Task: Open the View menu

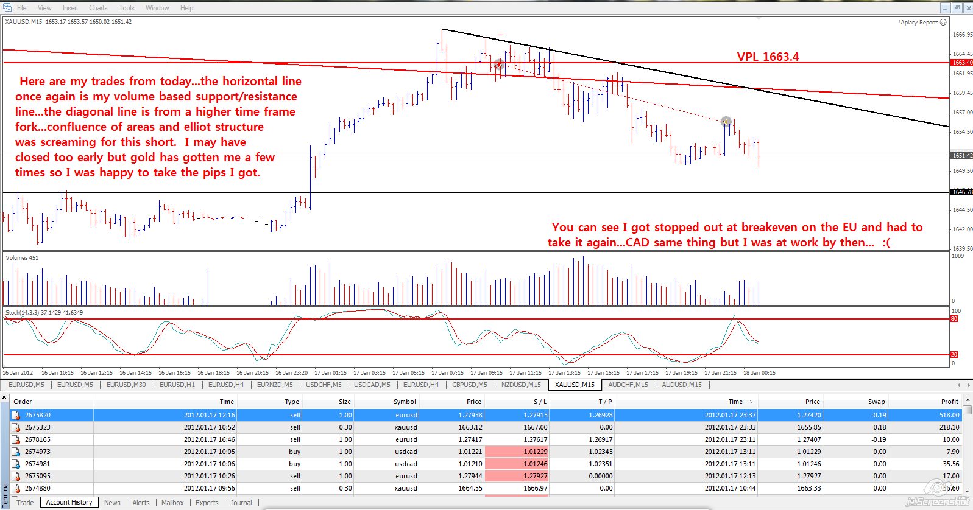Action: (44, 8)
